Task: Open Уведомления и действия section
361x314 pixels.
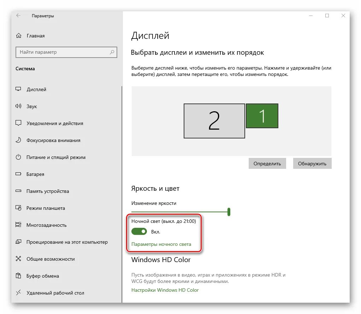Action: coord(55,123)
